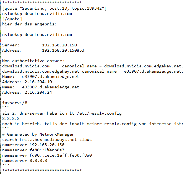Click the 'search fritz.box mediaways.net claus' line
Screen dimensions: 185x174
click(x=47, y=139)
